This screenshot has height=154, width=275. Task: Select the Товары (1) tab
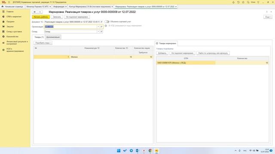pyautogui.click(x=39, y=37)
